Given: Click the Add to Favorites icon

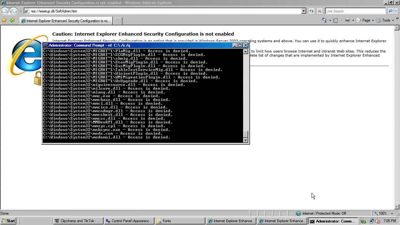Looking at the screenshot, I should pyautogui.click(x=12, y=20).
